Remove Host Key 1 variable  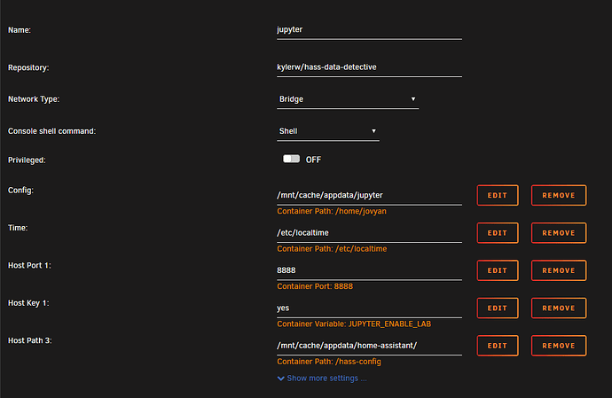pyautogui.click(x=558, y=308)
